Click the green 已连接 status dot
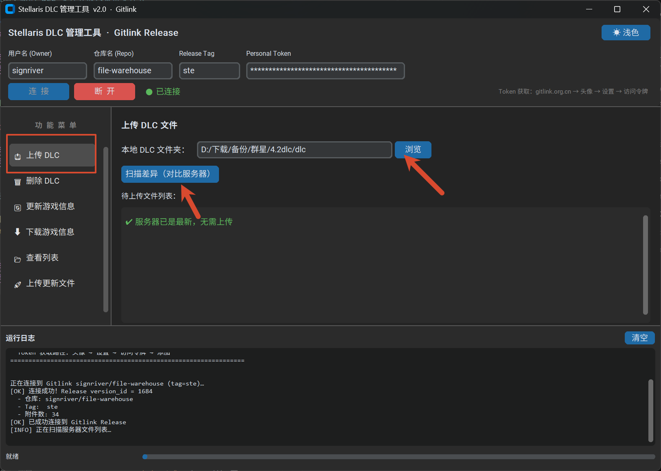Image resolution: width=661 pixels, height=471 pixels. [x=149, y=92]
